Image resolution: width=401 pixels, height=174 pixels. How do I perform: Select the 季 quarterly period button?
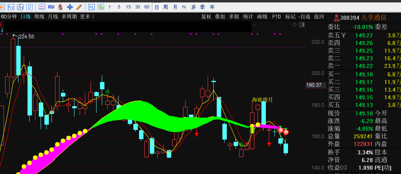(203, 7)
